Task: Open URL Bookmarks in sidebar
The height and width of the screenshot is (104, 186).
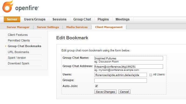Action: (x=18, y=52)
